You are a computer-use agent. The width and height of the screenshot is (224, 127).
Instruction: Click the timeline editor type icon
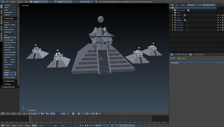tap(3, 125)
